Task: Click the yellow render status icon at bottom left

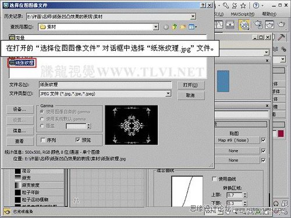Action: point(7,212)
